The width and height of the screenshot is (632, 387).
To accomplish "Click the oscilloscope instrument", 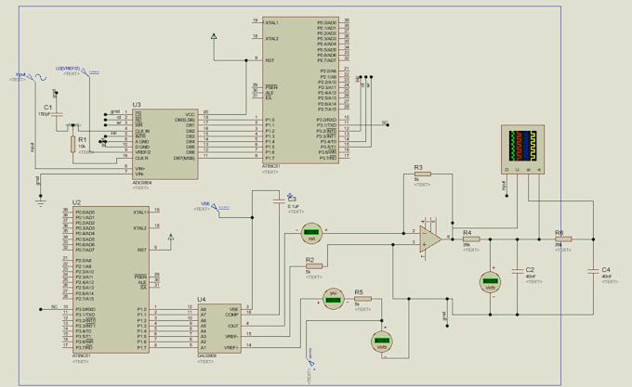I will coord(522,149).
